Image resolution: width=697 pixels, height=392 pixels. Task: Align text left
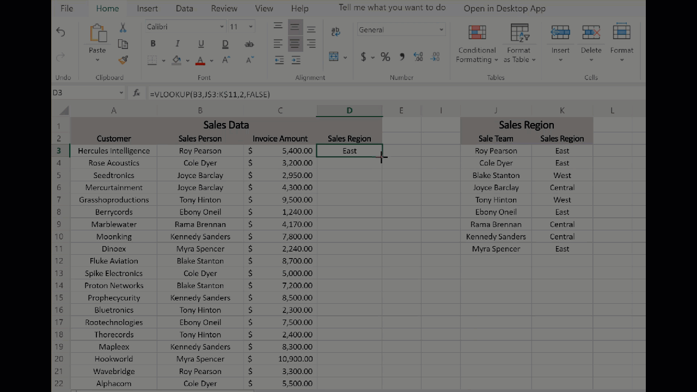tap(278, 44)
